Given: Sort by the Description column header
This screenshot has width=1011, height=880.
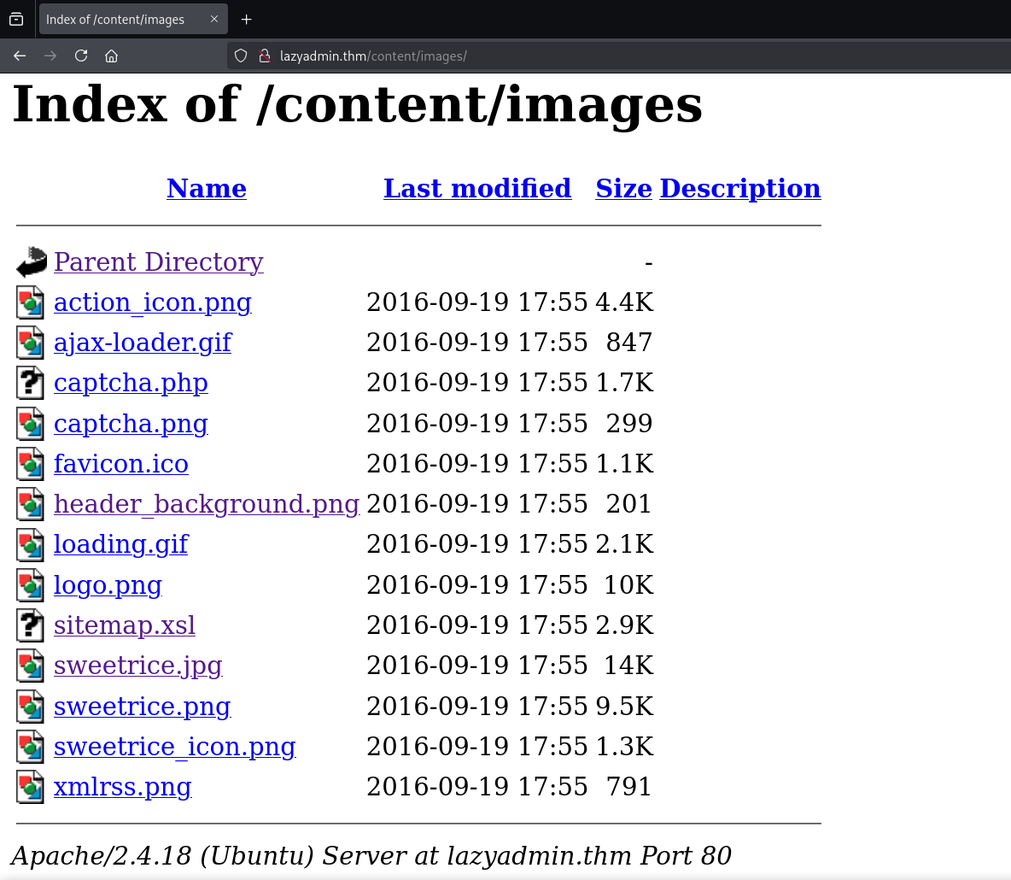Looking at the screenshot, I should [739, 188].
